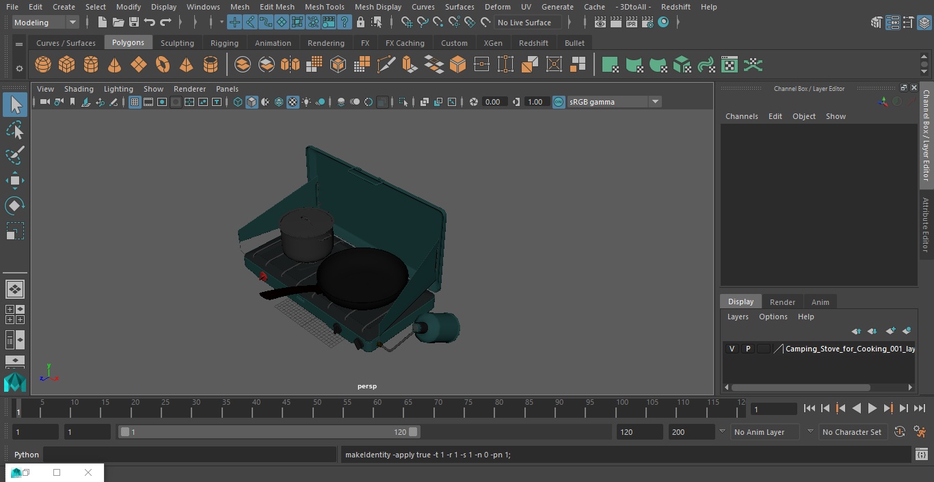Undo the last action with arrow icon
Viewport: 934px width, 482px height.
[150, 23]
